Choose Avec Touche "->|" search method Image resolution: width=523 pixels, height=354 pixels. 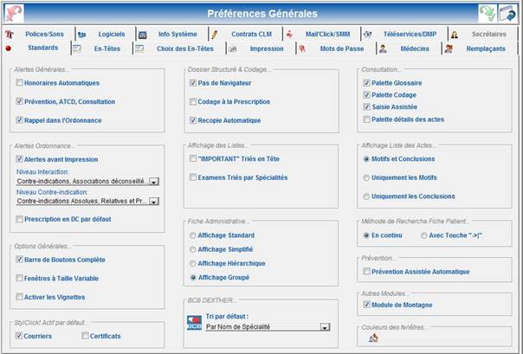pyautogui.click(x=423, y=235)
